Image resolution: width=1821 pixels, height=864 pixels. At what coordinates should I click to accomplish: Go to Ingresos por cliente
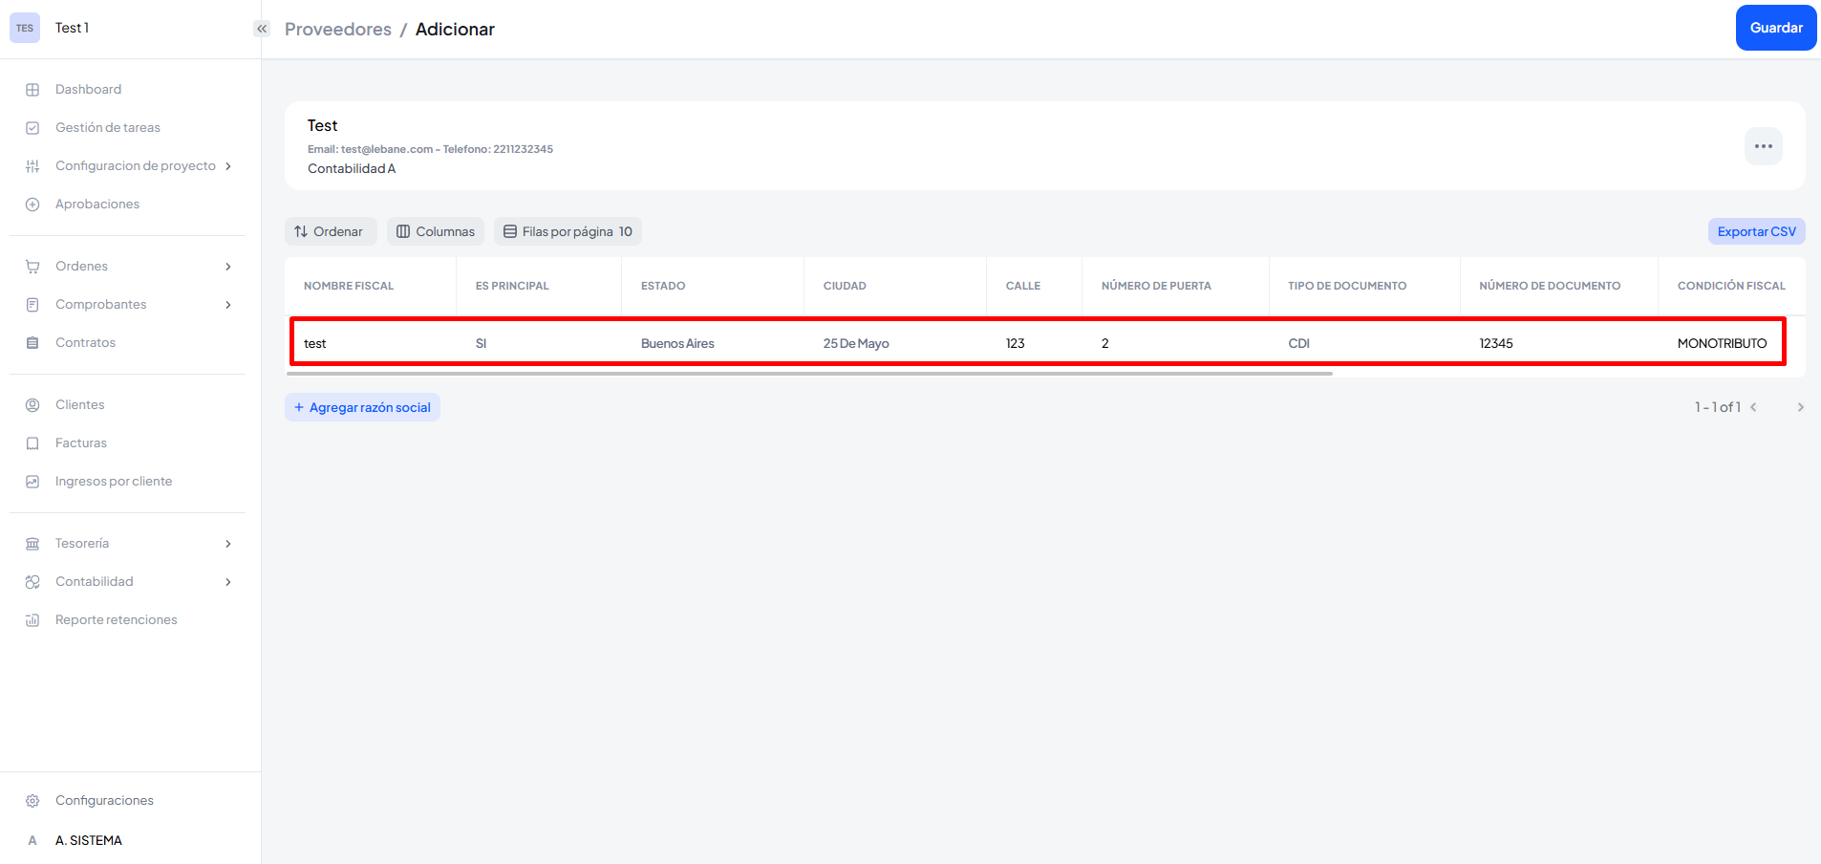(114, 482)
